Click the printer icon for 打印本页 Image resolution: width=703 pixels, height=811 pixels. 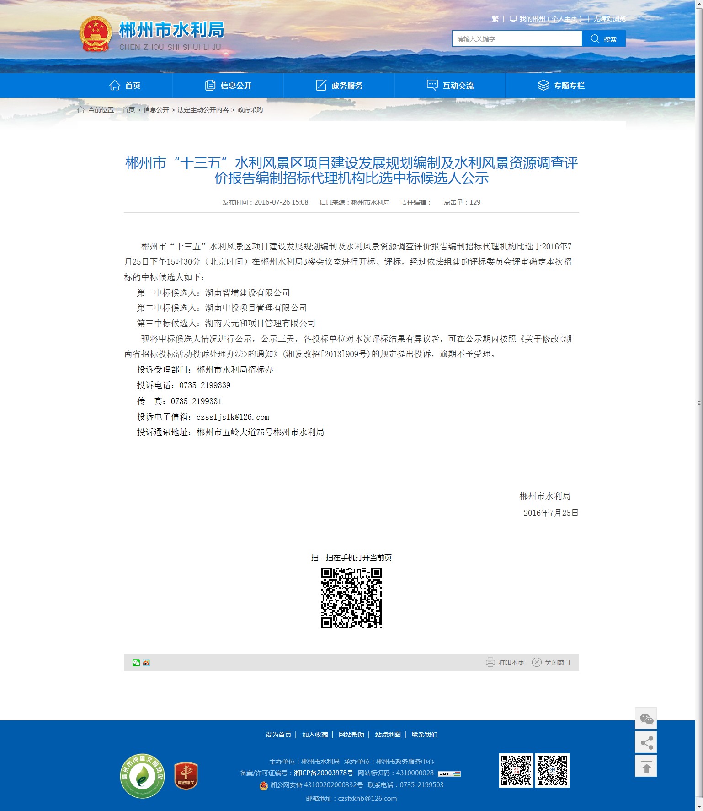click(x=490, y=662)
